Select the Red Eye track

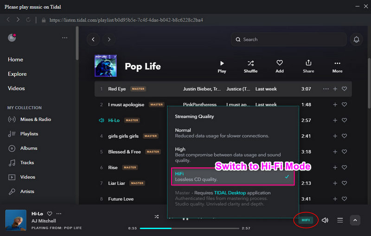(117, 89)
